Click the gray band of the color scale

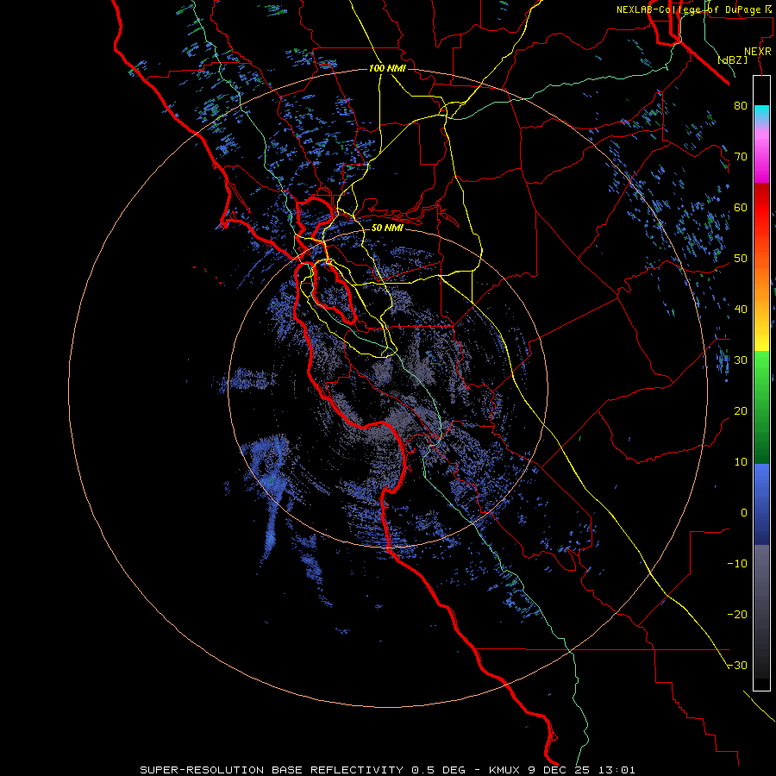(761, 611)
